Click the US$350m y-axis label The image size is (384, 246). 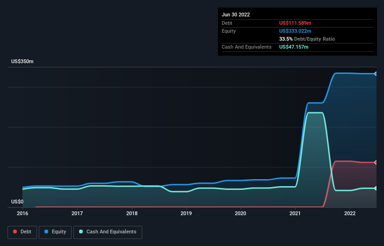tap(22, 61)
